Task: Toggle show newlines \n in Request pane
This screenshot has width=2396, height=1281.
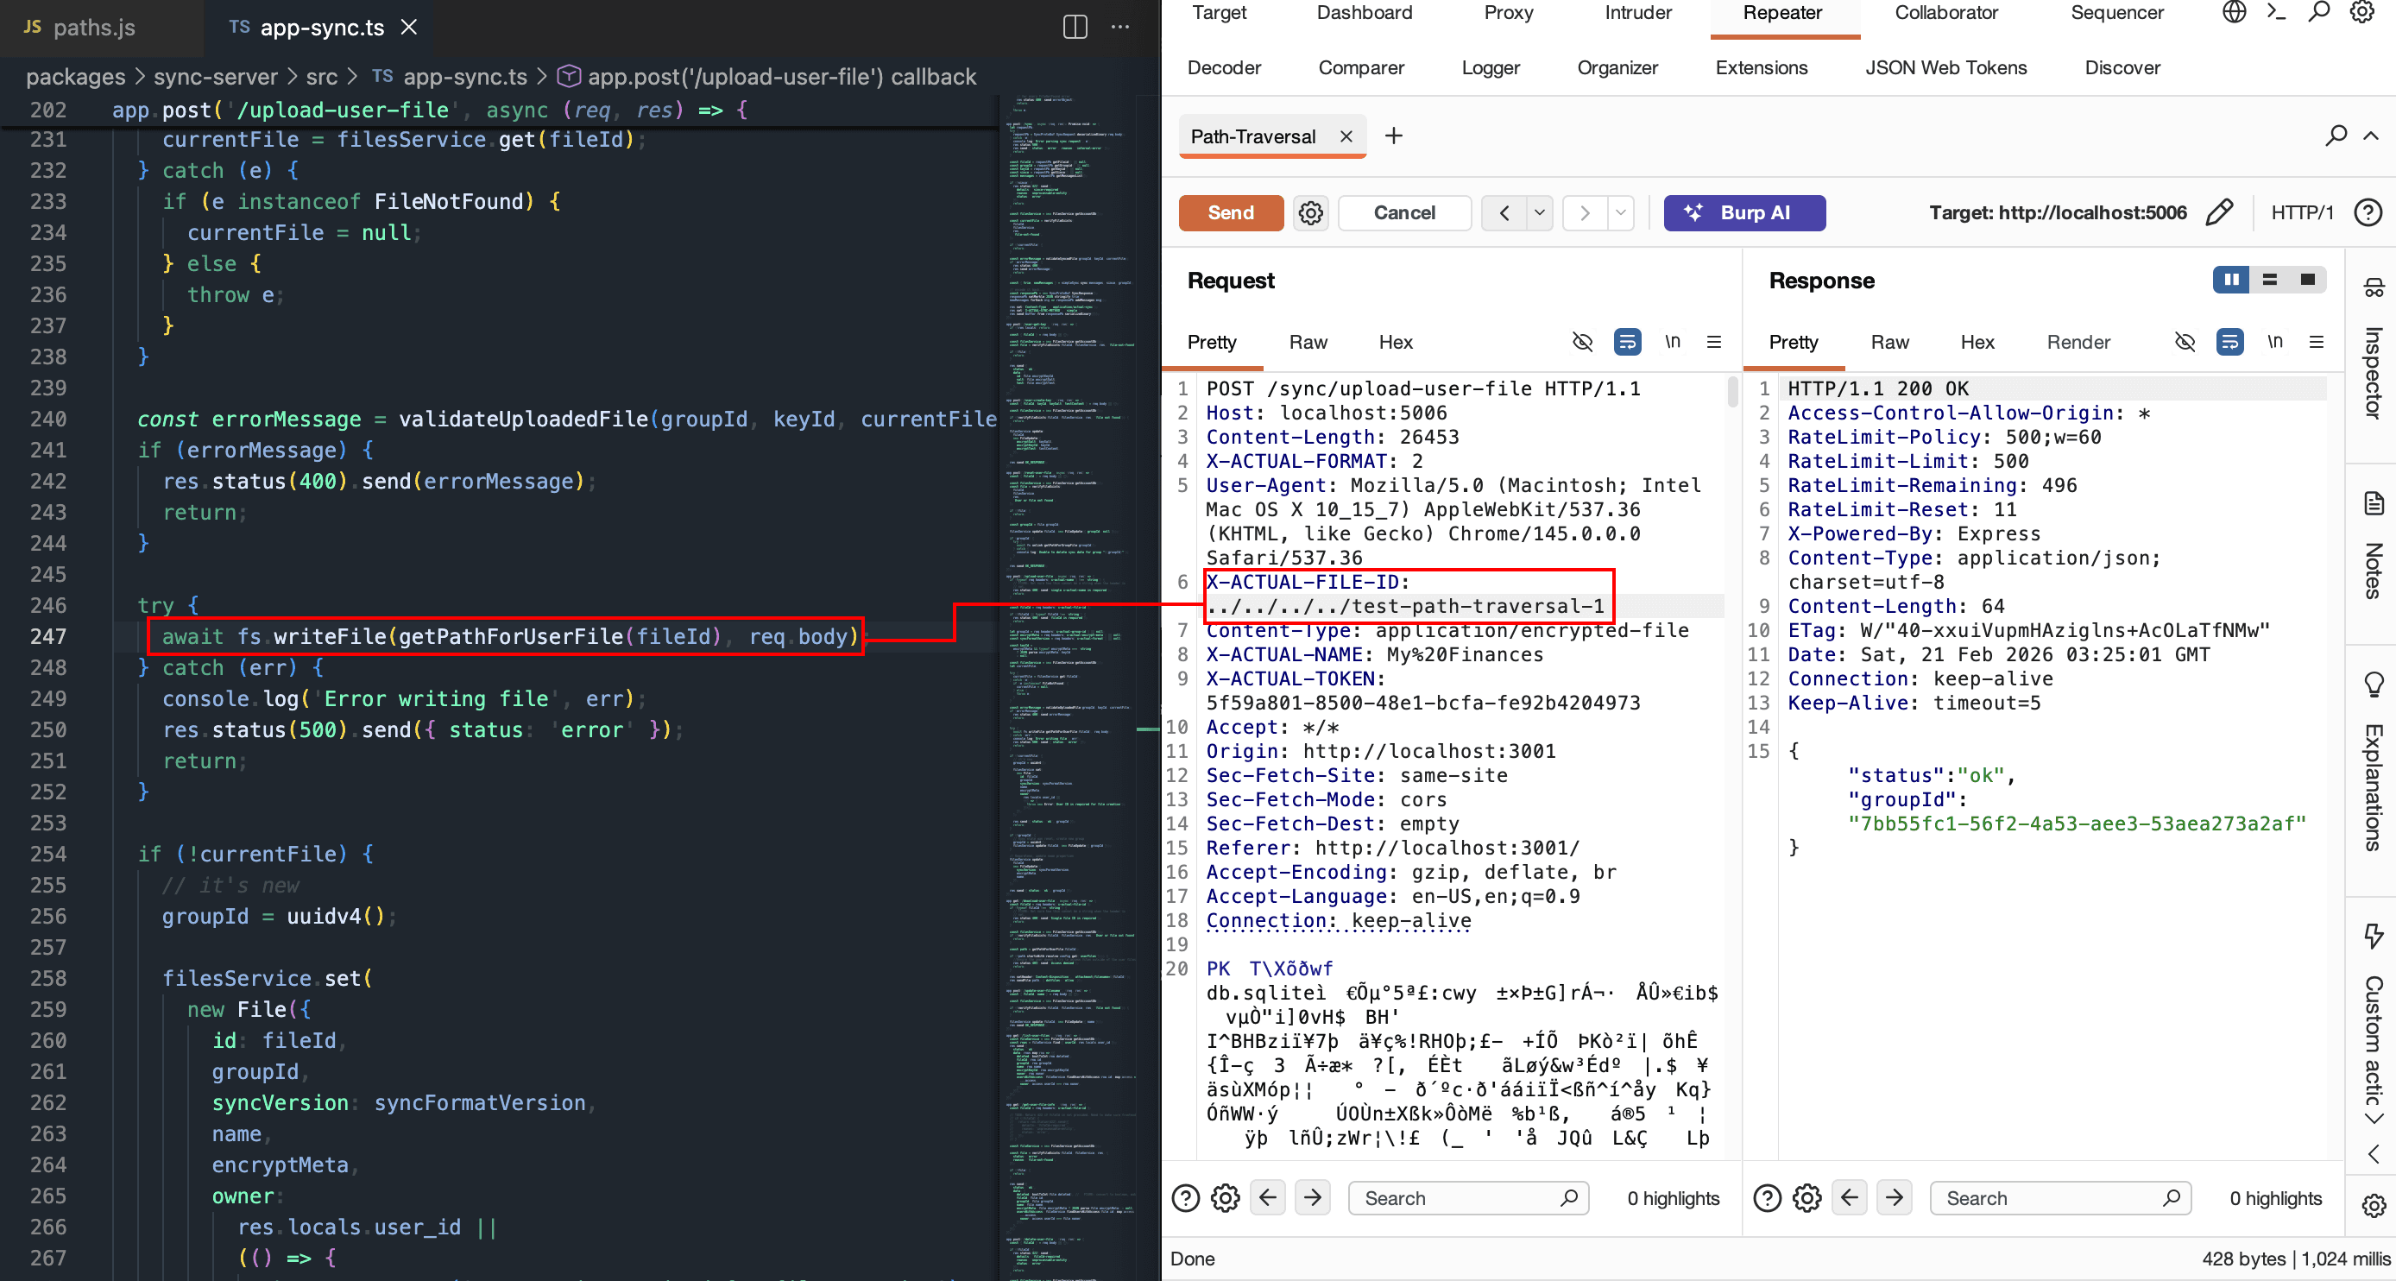Action: pyautogui.click(x=1673, y=343)
